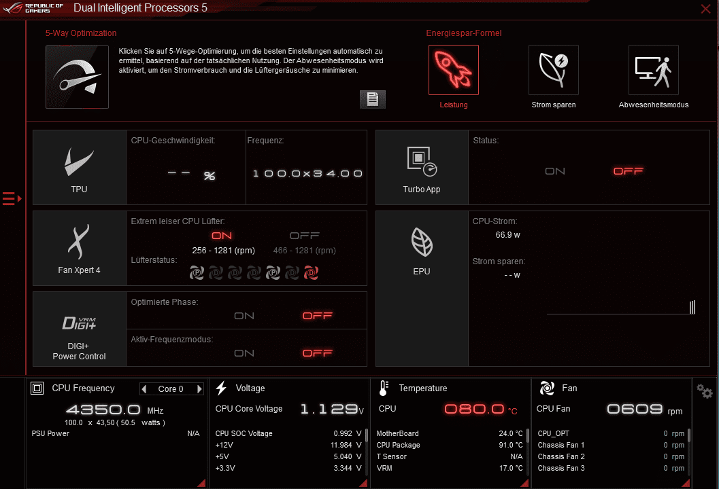This screenshot has width=719, height=489.
Task: Open the EPU panel
Action: (422, 289)
